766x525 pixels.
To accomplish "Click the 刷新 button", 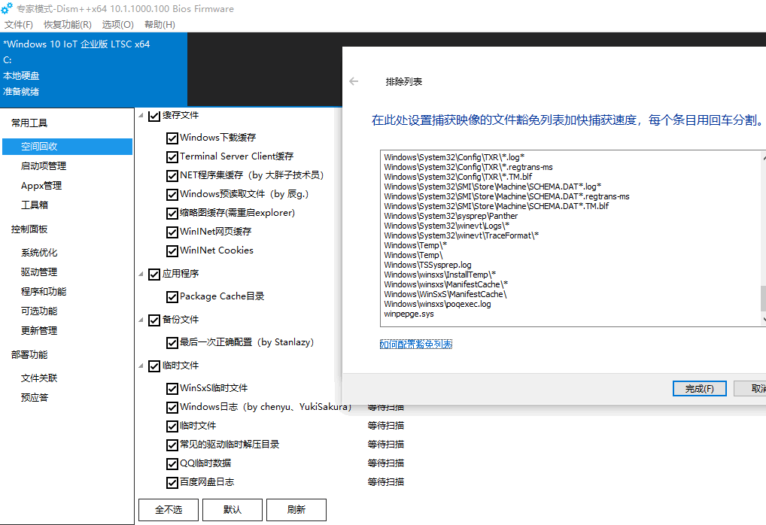I will (296, 509).
